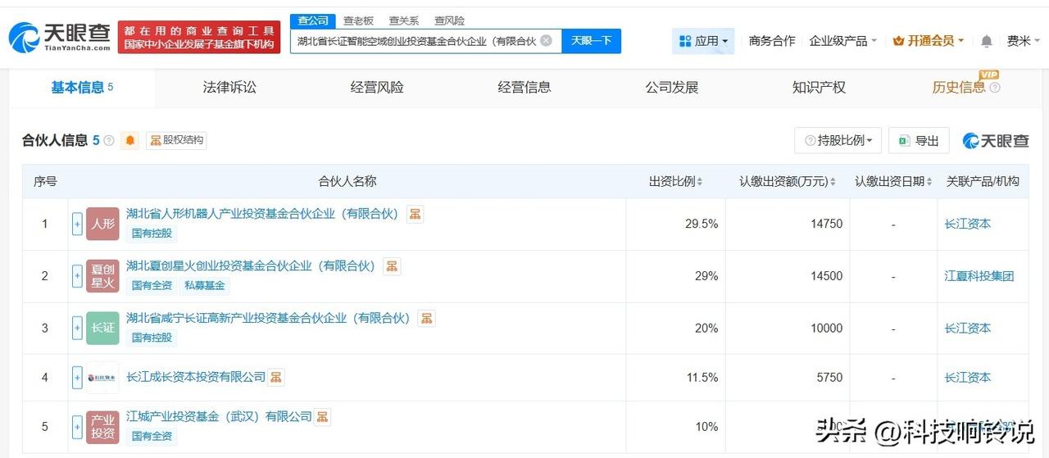
Task: Open the 历史信息 VIP tab
Action: pyautogui.click(x=959, y=88)
